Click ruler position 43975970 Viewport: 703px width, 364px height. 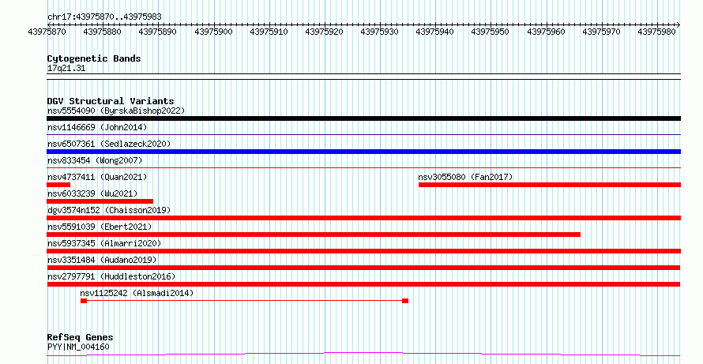pyautogui.click(x=602, y=32)
